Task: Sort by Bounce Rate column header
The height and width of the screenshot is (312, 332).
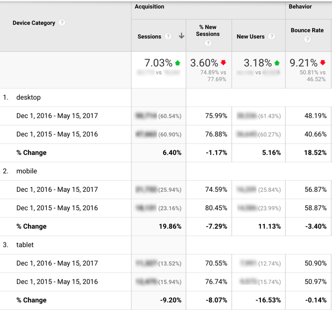Action: click(307, 31)
